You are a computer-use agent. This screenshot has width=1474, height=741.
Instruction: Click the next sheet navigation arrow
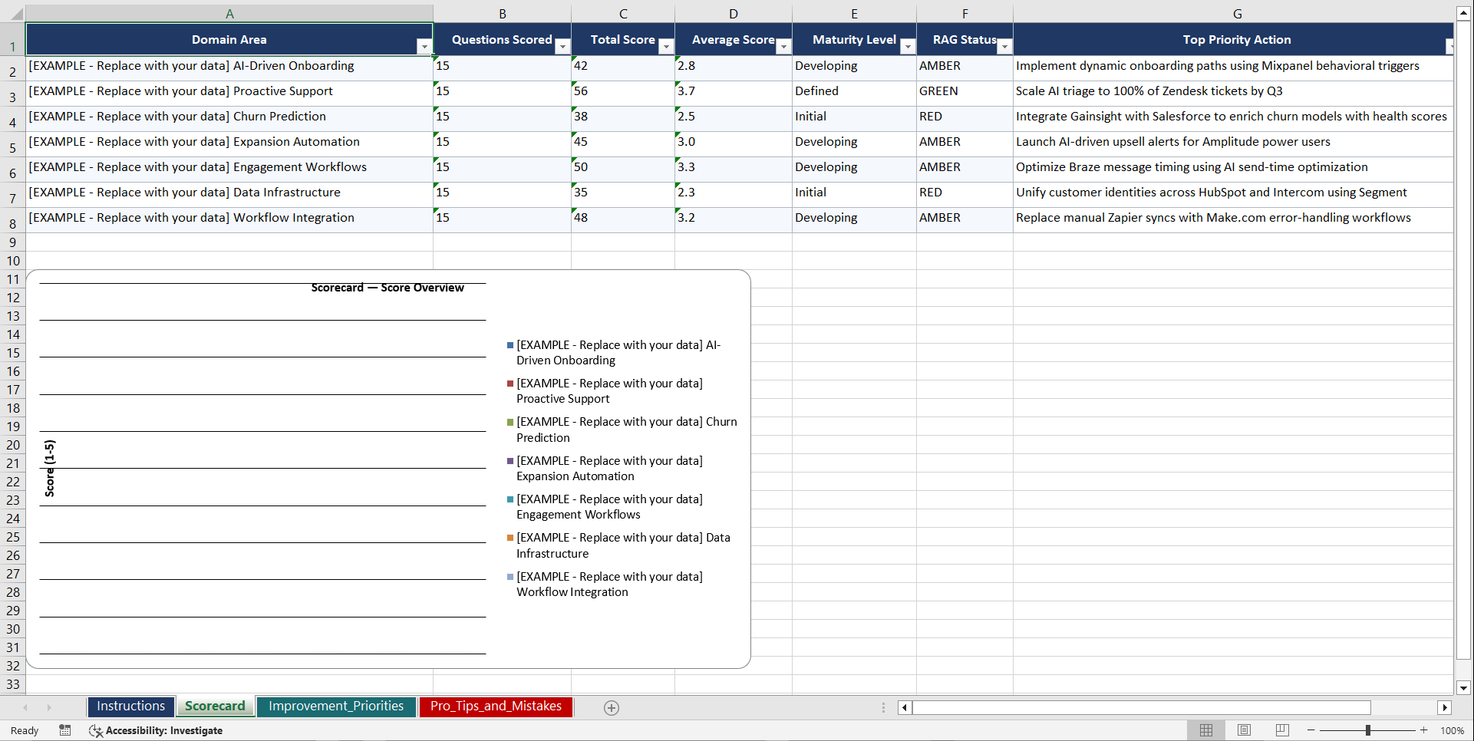49,707
